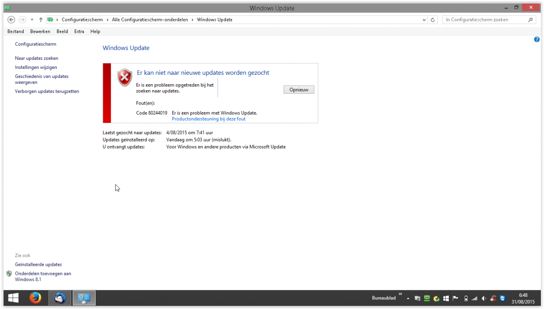Open the Bewerken menu

click(x=40, y=31)
